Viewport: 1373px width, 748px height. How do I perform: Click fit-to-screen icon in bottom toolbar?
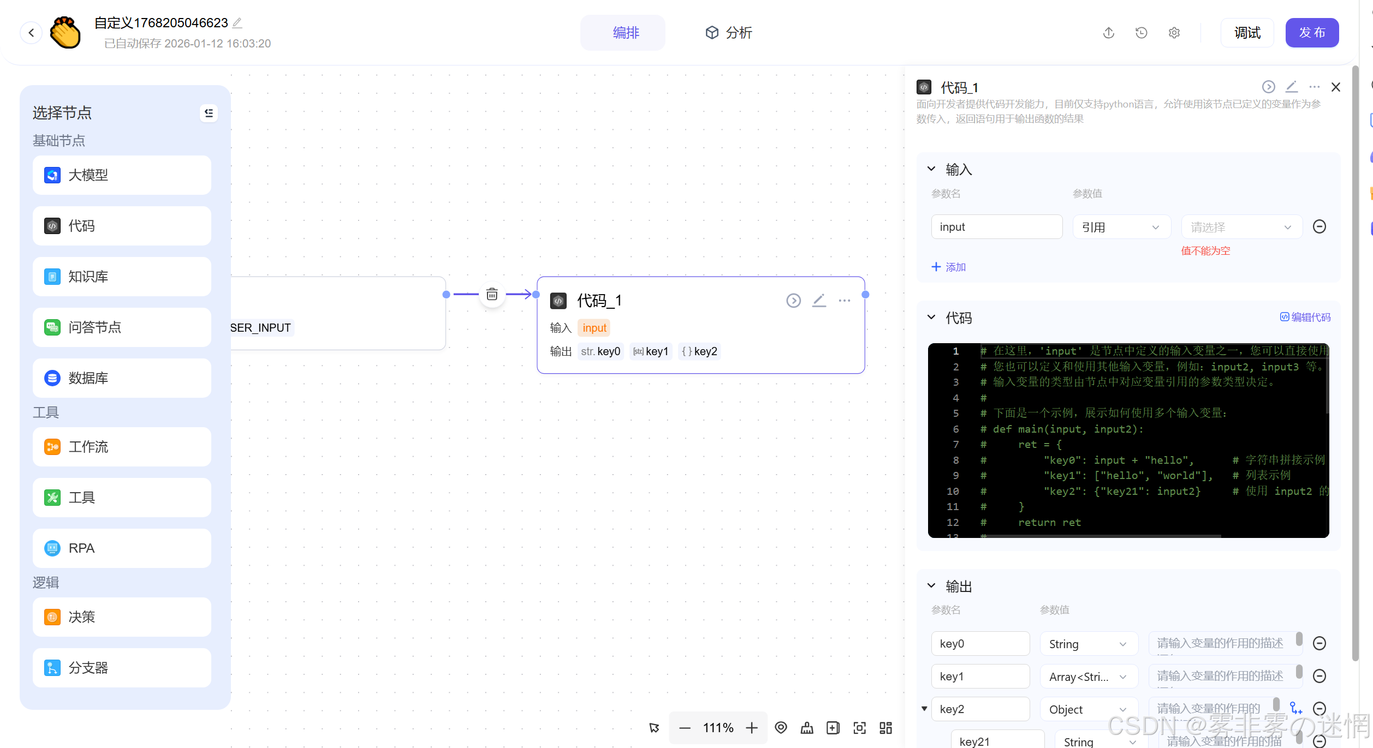[859, 728]
